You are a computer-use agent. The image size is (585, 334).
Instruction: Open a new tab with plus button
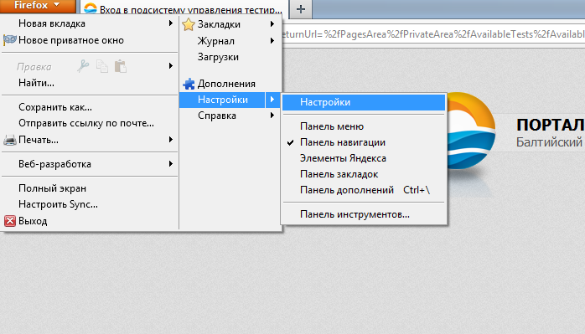pos(301,9)
